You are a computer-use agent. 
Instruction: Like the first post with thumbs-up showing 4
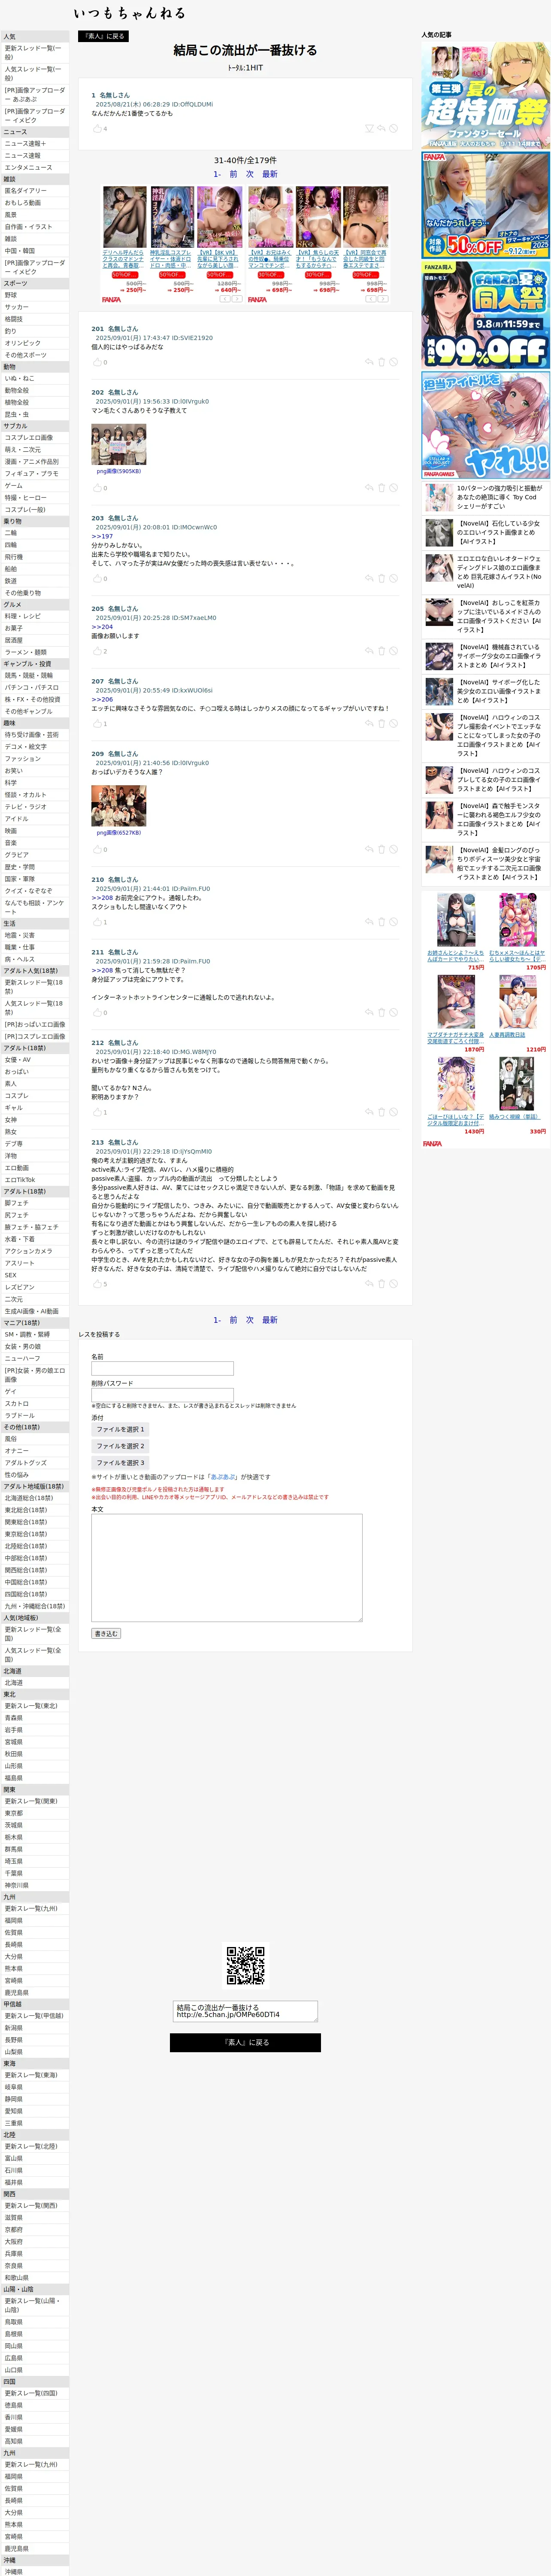[97, 129]
